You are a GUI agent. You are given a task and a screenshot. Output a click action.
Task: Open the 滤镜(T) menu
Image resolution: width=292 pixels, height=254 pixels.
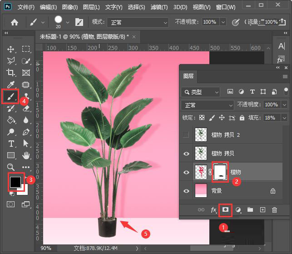159,7
